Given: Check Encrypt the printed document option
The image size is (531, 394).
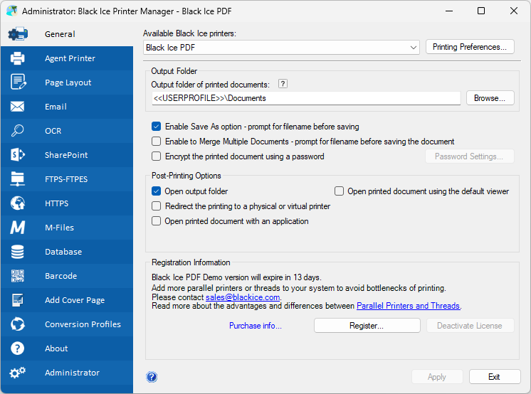Looking at the screenshot, I should [x=157, y=156].
